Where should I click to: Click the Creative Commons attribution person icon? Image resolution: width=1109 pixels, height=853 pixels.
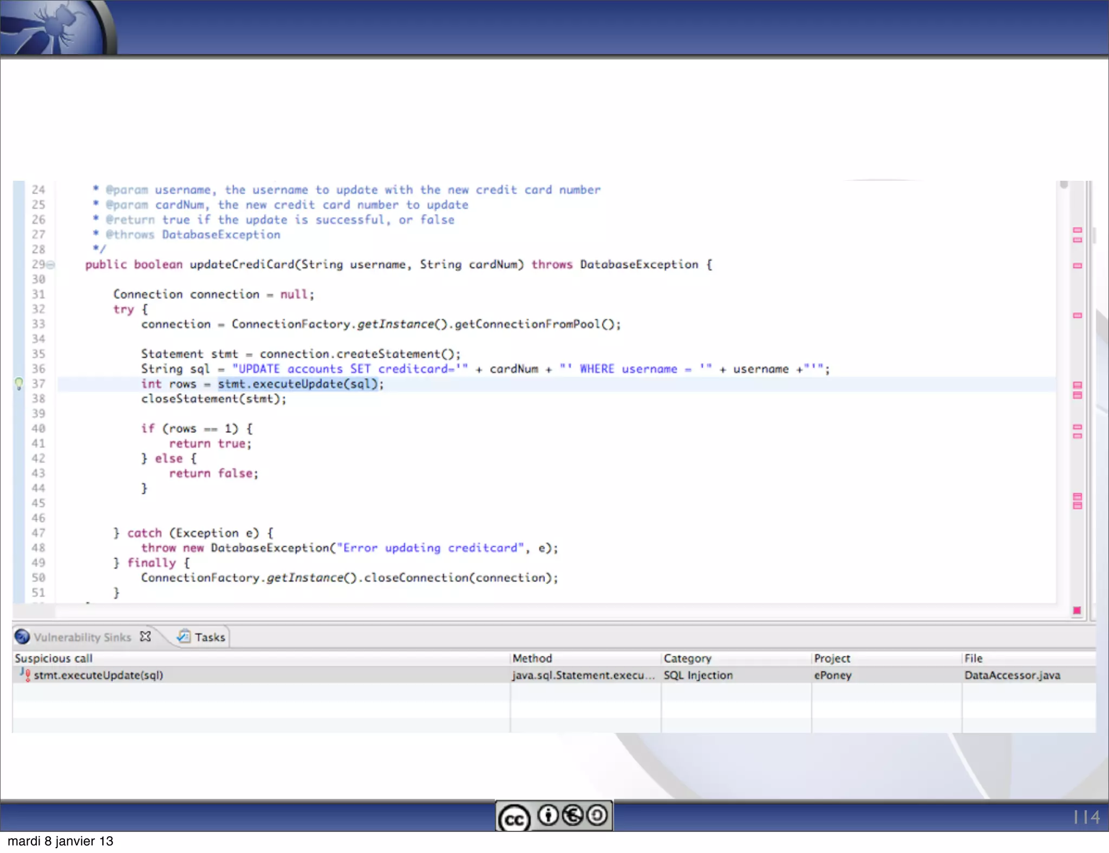pos(548,815)
